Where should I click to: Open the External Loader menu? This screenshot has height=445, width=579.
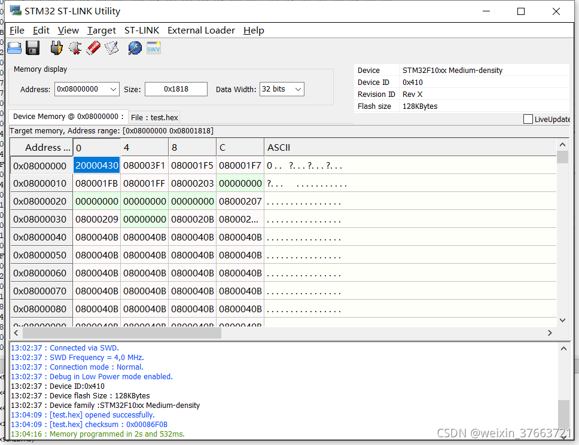pos(201,31)
